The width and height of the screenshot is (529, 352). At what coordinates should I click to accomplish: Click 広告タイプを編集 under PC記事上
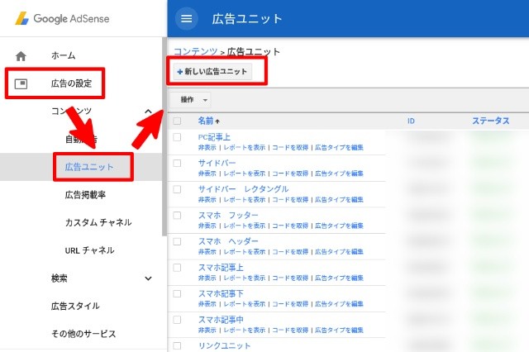(339, 147)
